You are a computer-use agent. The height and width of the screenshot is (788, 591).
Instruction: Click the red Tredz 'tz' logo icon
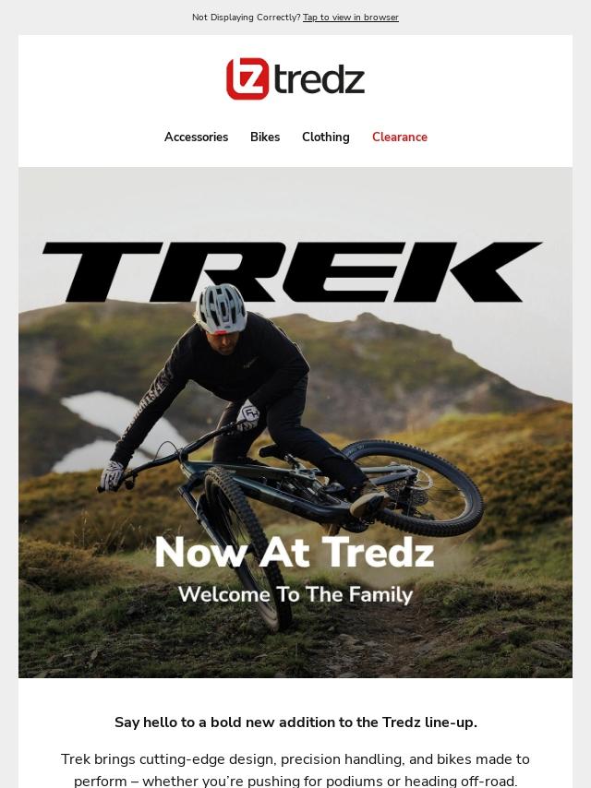(247, 79)
